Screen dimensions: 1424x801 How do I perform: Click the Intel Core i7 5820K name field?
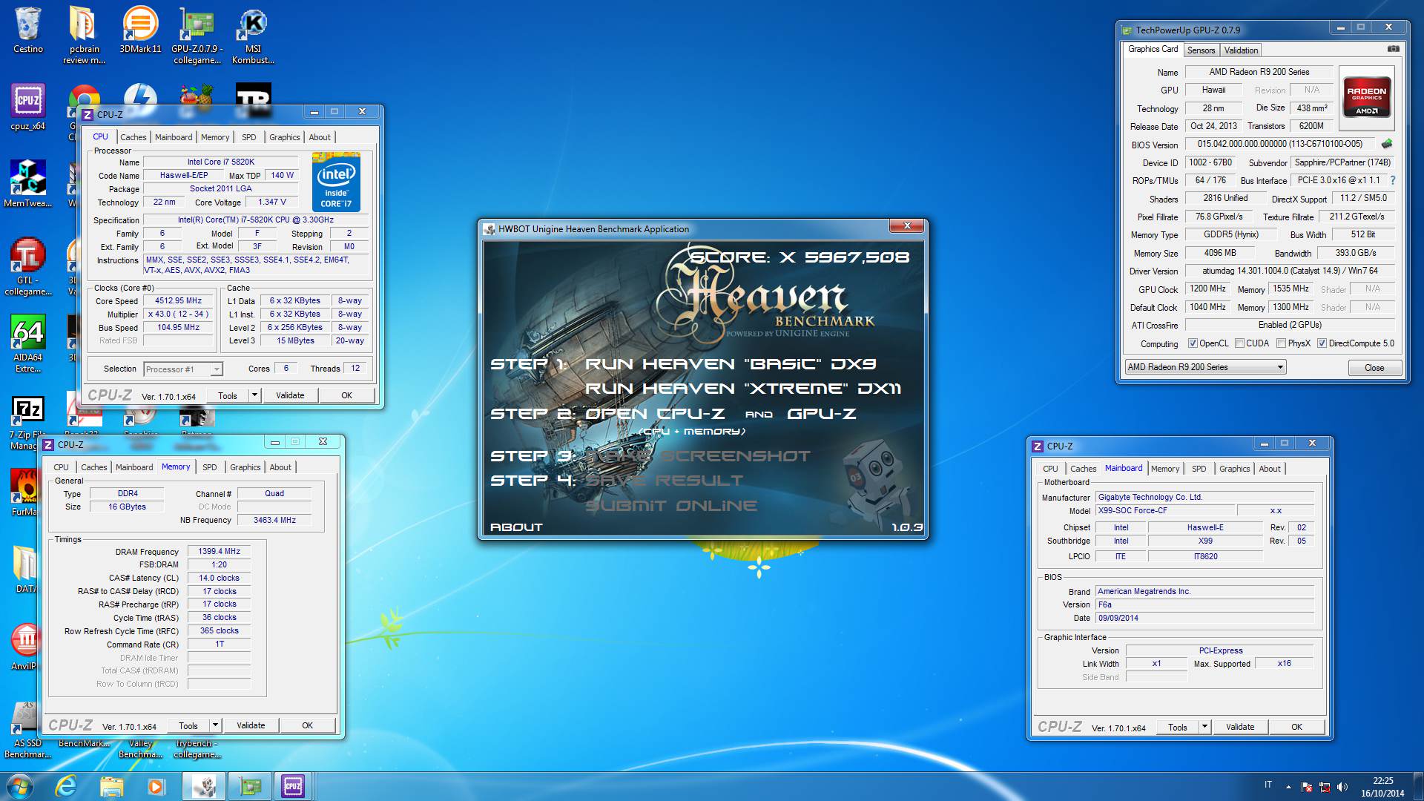pyautogui.click(x=221, y=162)
